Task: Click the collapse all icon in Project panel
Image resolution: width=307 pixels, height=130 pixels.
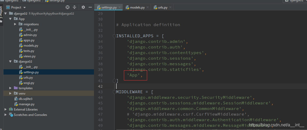Action: pyautogui.click(x=74, y=7)
